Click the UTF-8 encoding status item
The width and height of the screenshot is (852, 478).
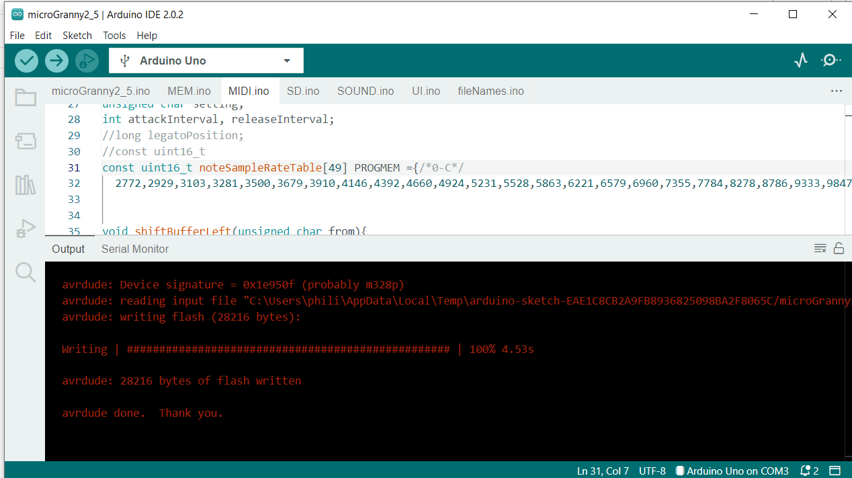652,471
